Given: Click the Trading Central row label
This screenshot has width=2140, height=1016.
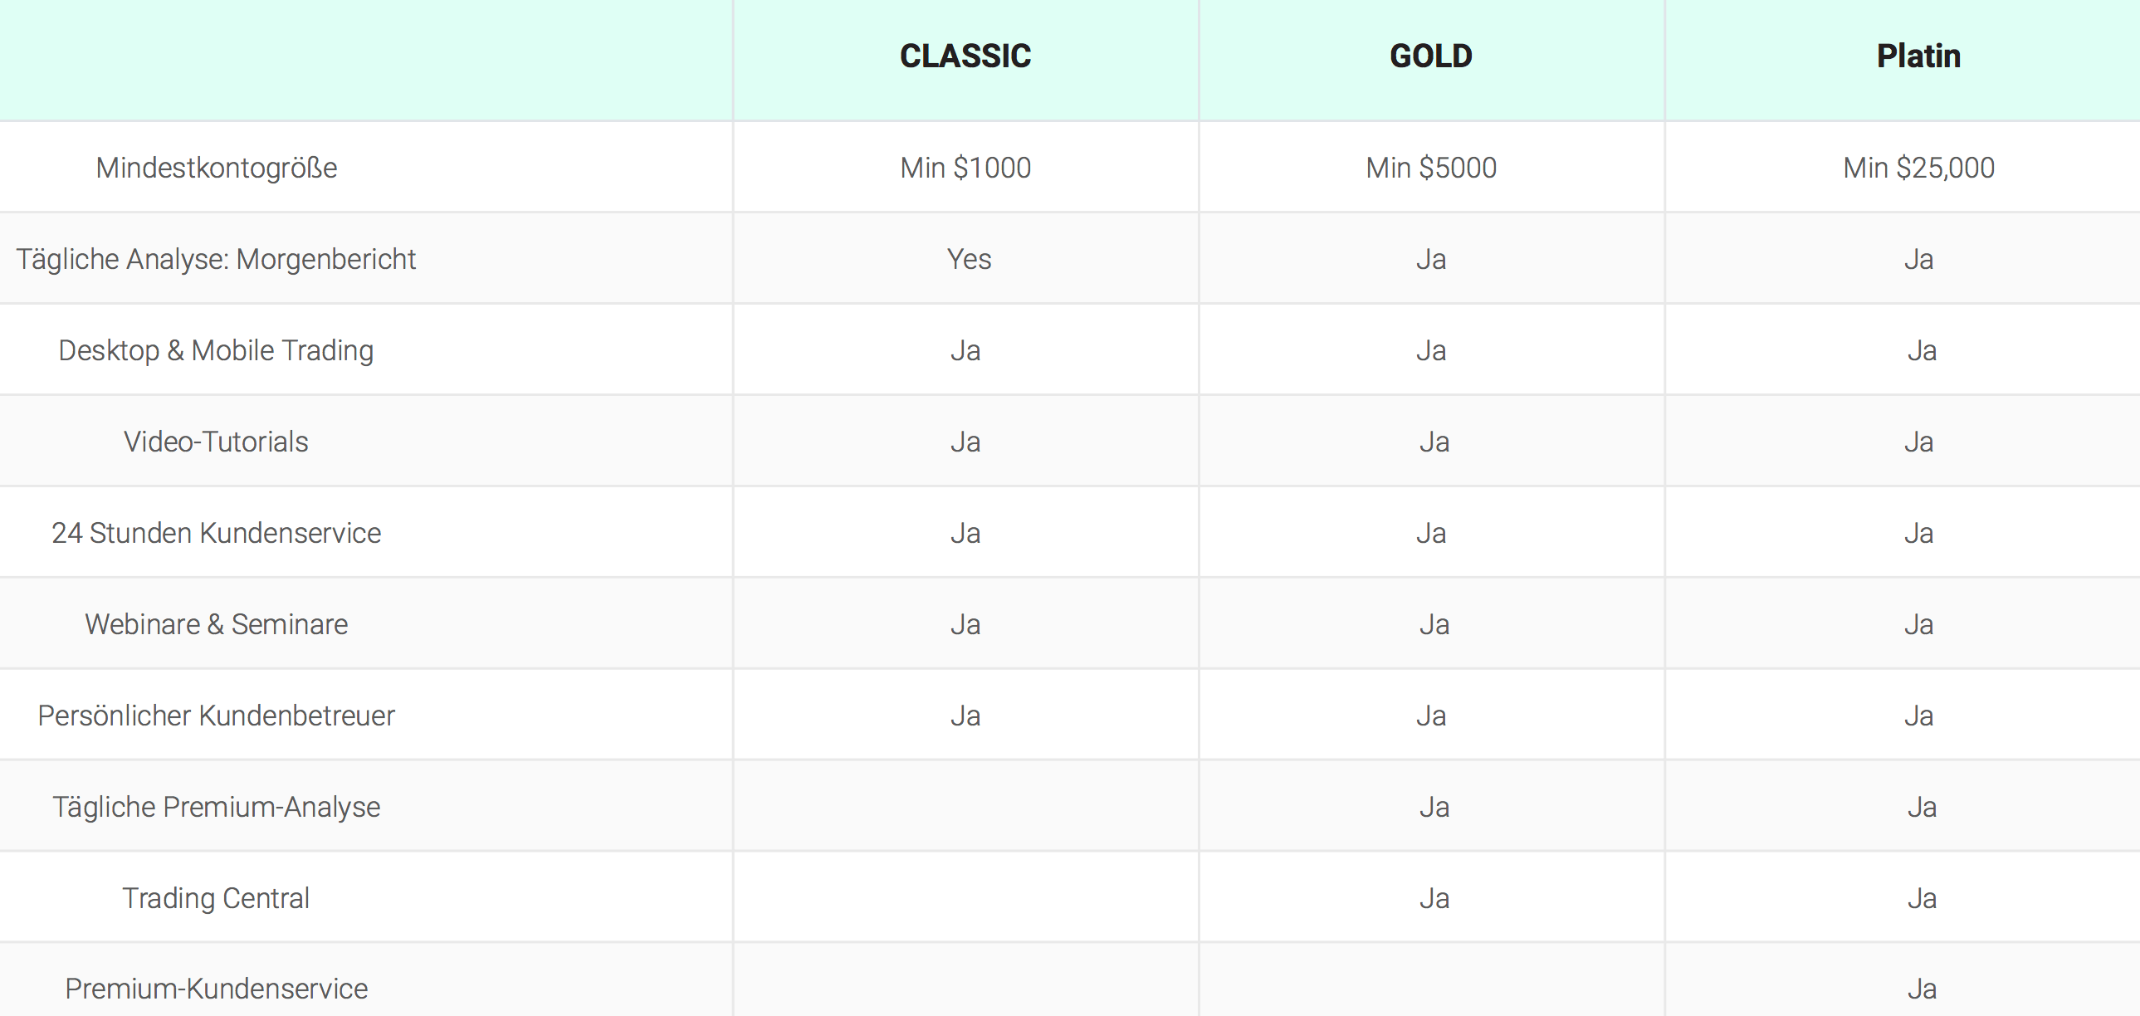Looking at the screenshot, I should (x=216, y=898).
